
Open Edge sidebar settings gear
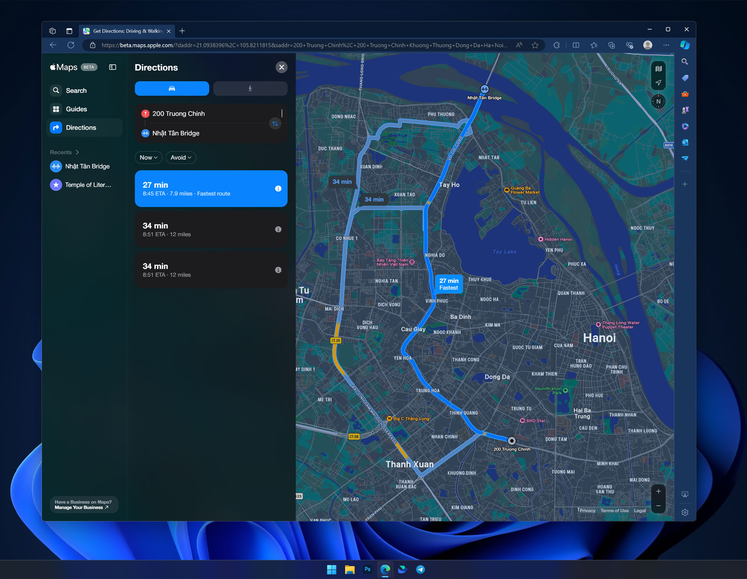pyautogui.click(x=685, y=513)
